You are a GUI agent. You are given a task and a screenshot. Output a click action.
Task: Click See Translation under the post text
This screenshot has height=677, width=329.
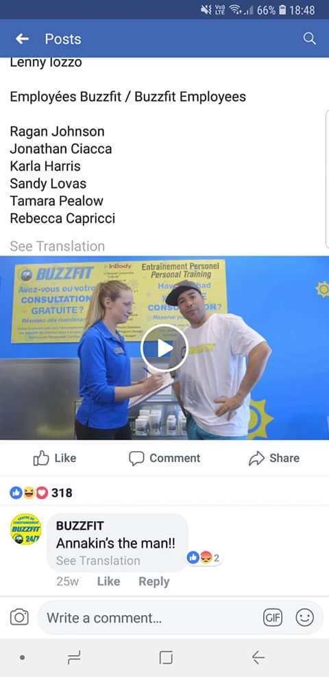[58, 246]
